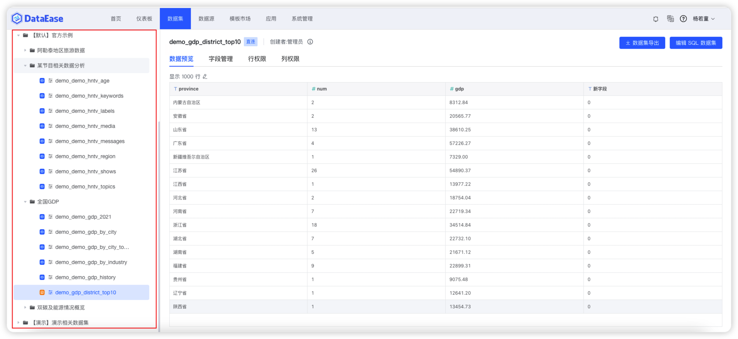
Task: Open the notification bell icon
Action: [x=655, y=19]
